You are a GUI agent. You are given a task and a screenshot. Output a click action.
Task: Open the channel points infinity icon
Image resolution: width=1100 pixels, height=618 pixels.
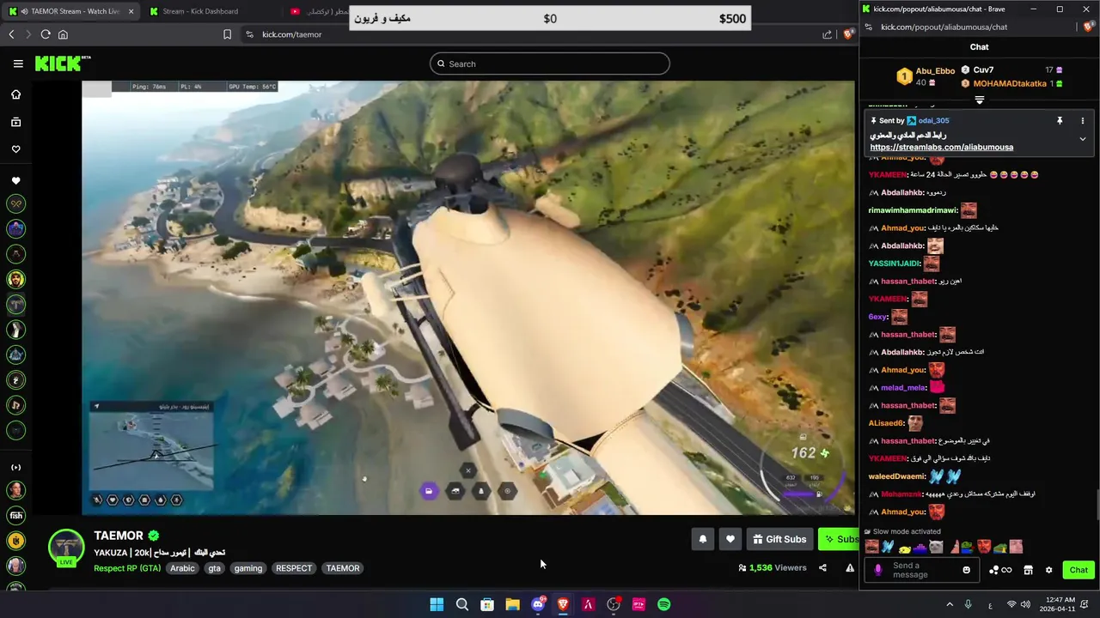coord(1000,570)
